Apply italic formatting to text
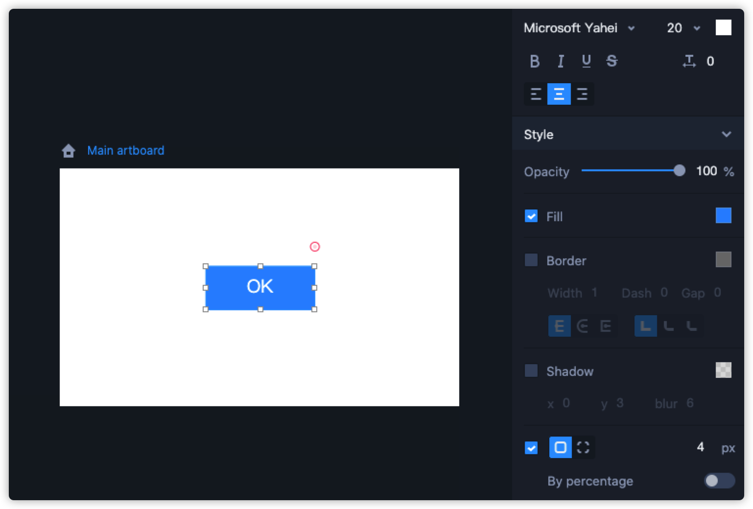The height and width of the screenshot is (509, 753). 561,61
